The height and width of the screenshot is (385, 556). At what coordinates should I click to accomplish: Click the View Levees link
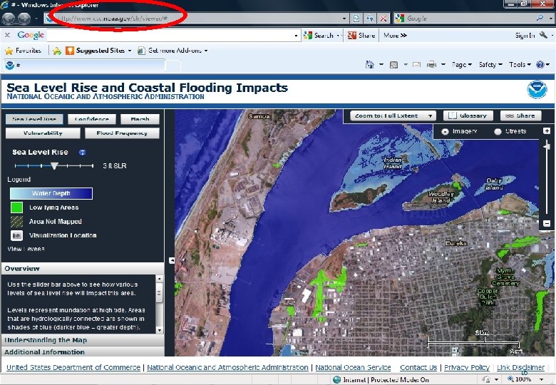coord(26,249)
